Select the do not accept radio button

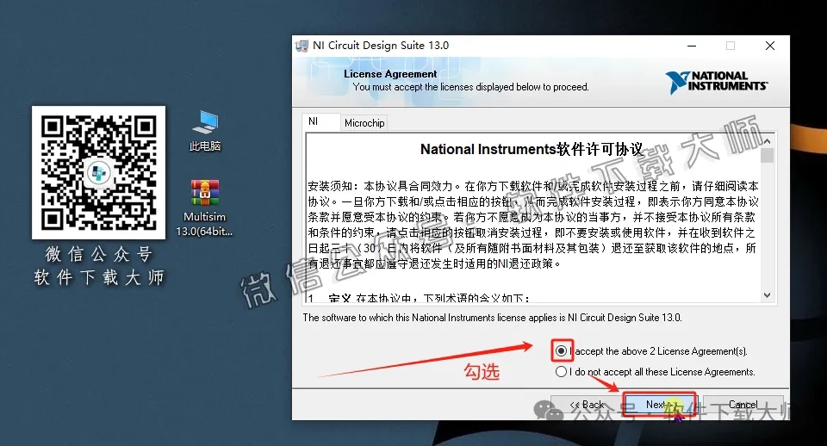(x=561, y=372)
